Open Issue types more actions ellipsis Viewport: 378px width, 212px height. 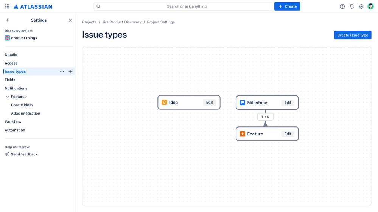point(62,71)
